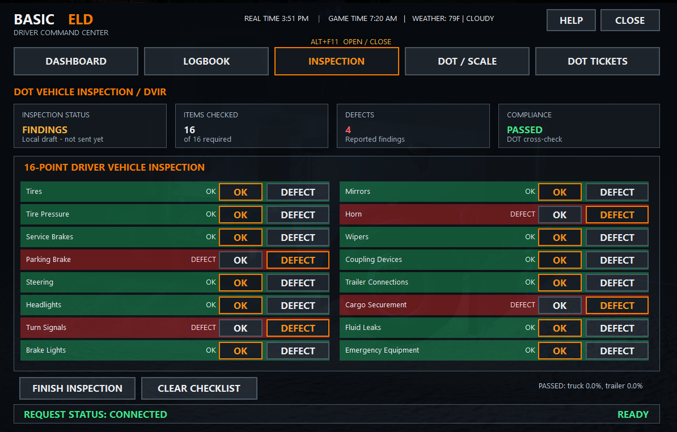Viewport: 677px width, 432px height.
Task: Select Horn Defect button
Action: [x=617, y=214]
